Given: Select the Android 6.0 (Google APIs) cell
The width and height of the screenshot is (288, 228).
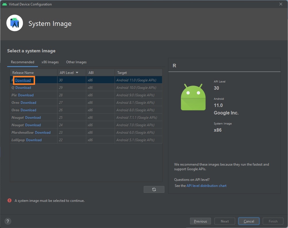Looking at the screenshot, I should click(139, 133).
